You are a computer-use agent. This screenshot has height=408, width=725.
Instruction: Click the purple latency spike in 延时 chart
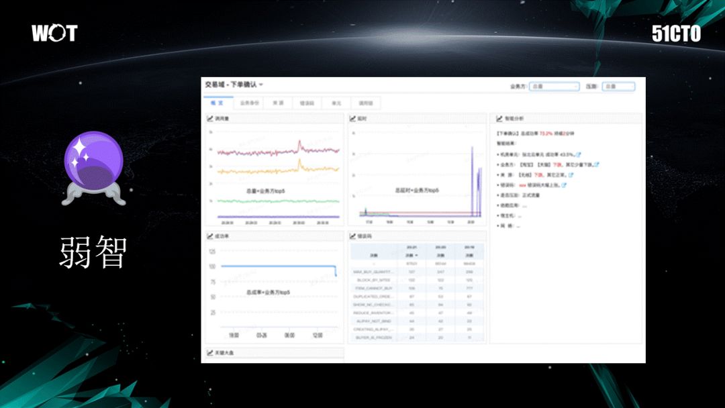click(473, 181)
